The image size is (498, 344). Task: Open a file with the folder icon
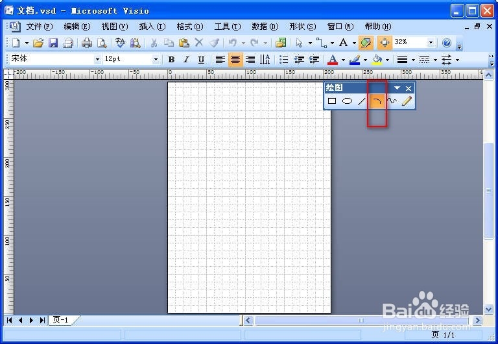point(38,43)
